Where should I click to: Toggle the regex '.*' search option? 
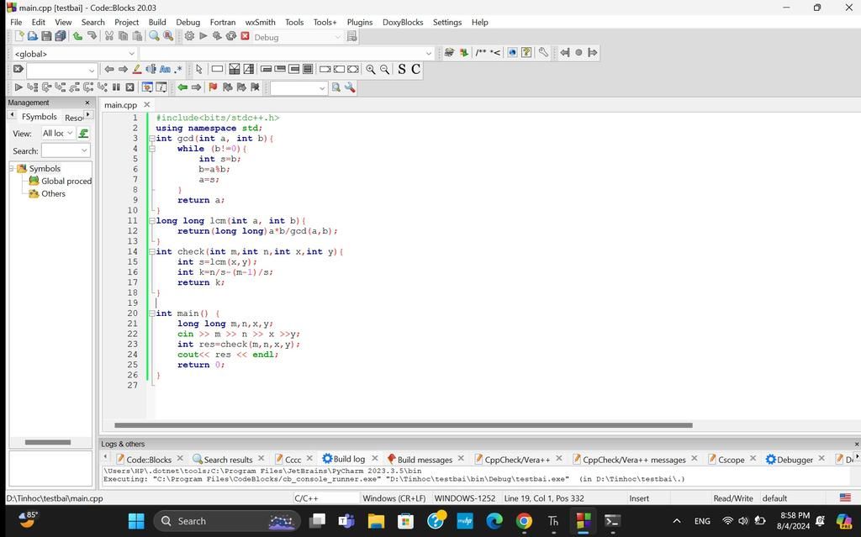(x=178, y=69)
